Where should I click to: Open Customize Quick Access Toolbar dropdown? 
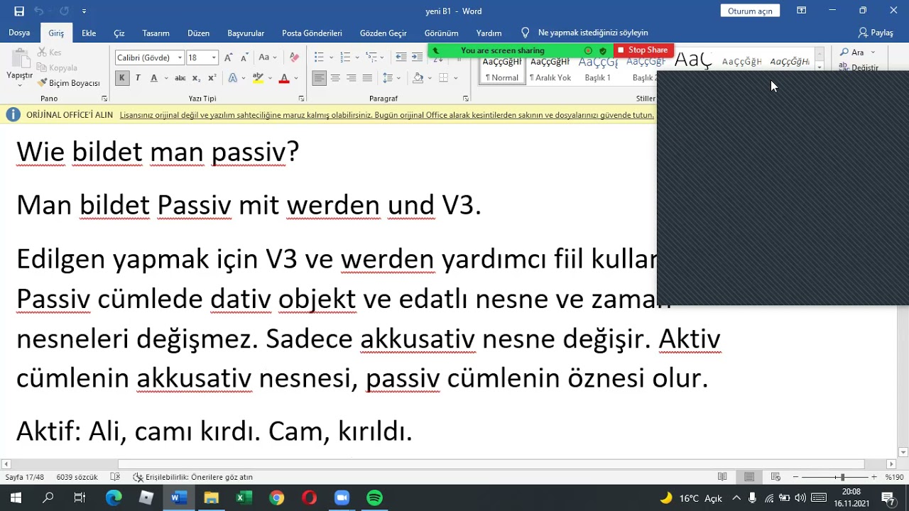point(84,11)
